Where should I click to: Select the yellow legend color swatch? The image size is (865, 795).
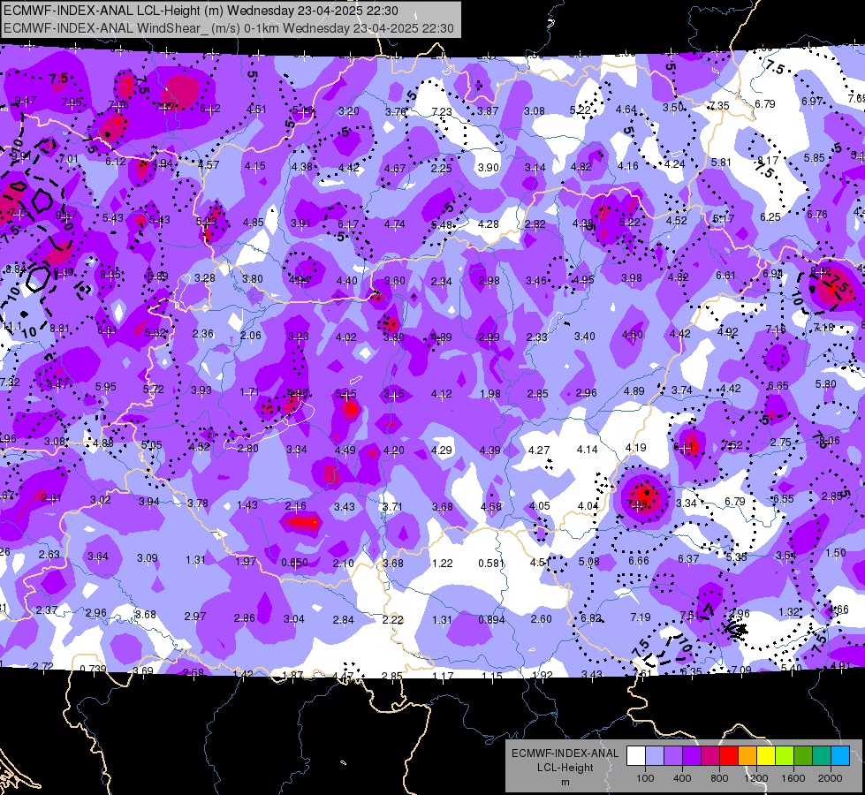(x=766, y=756)
